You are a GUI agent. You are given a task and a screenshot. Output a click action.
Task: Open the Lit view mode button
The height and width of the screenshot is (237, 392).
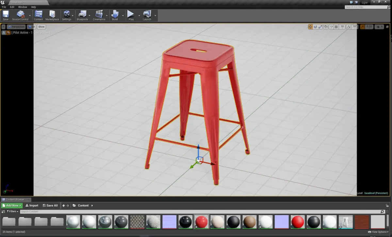pos(32,27)
